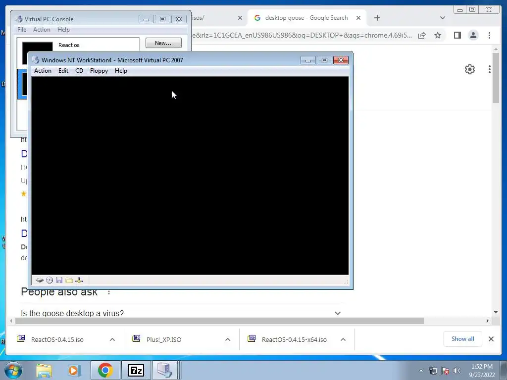Expand options for ReactOS-0.4.15.iso download
The width and height of the screenshot is (507, 380).
pos(112,339)
